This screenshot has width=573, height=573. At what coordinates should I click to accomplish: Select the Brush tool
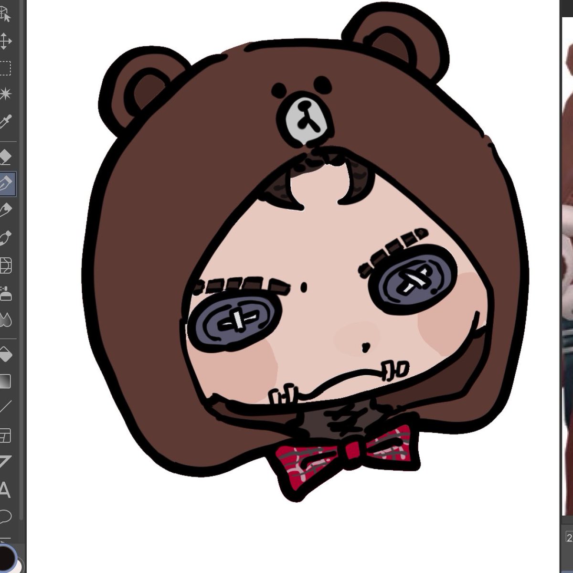(5, 237)
